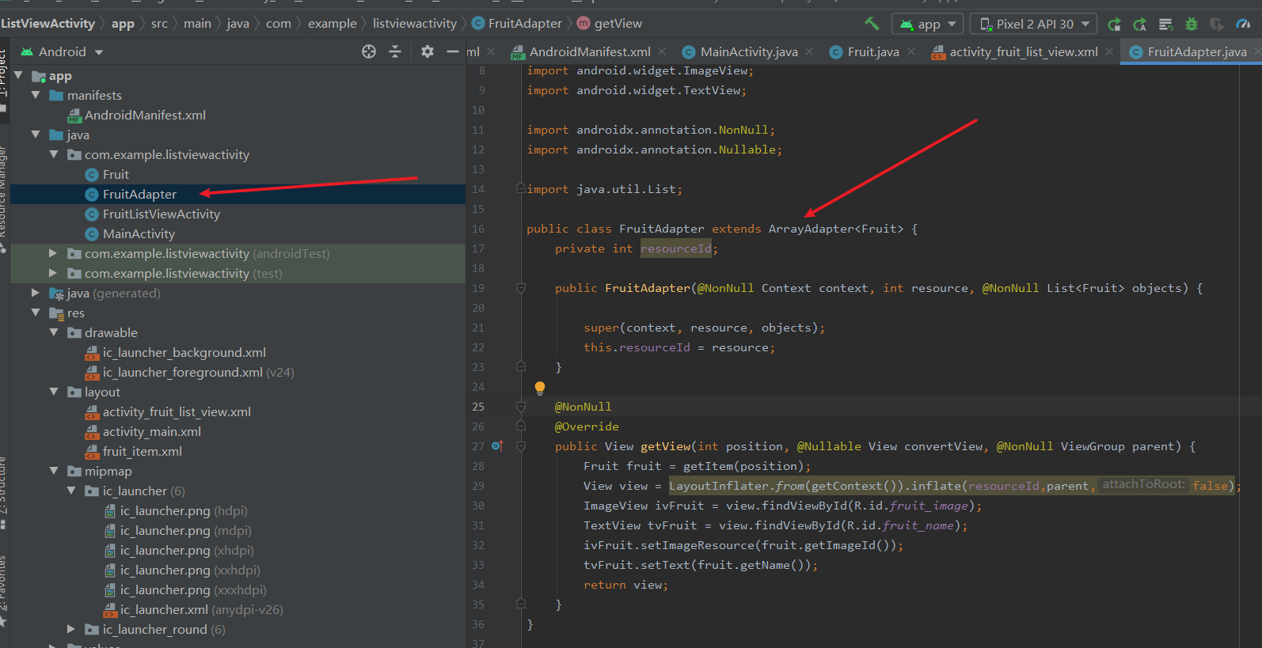This screenshot has width=1262, height=648.
Task: Switch to the activity_fruit_list_view.xml tab
Action: (x=1023, y=52)
